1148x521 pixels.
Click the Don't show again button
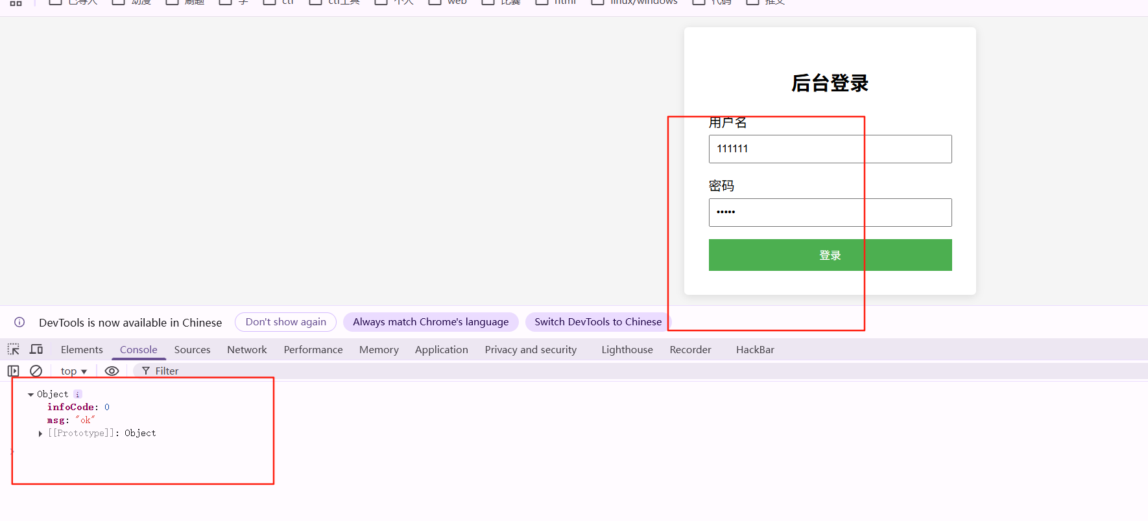click(x=286, y=322)
